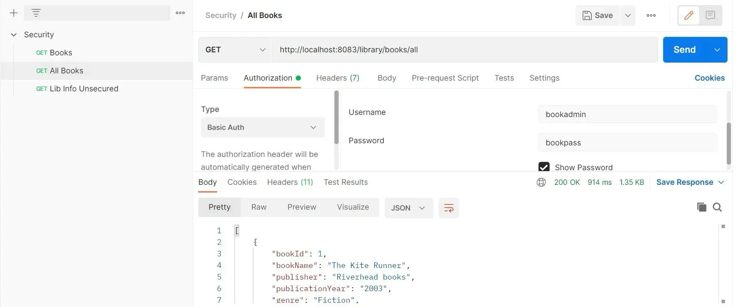Open the Basic Auth type dropdown
The image size is (740, 307).
coord(263,127)
